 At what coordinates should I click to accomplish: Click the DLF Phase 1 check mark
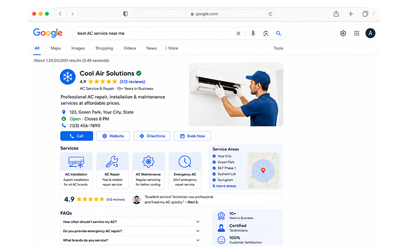point(214,168)
